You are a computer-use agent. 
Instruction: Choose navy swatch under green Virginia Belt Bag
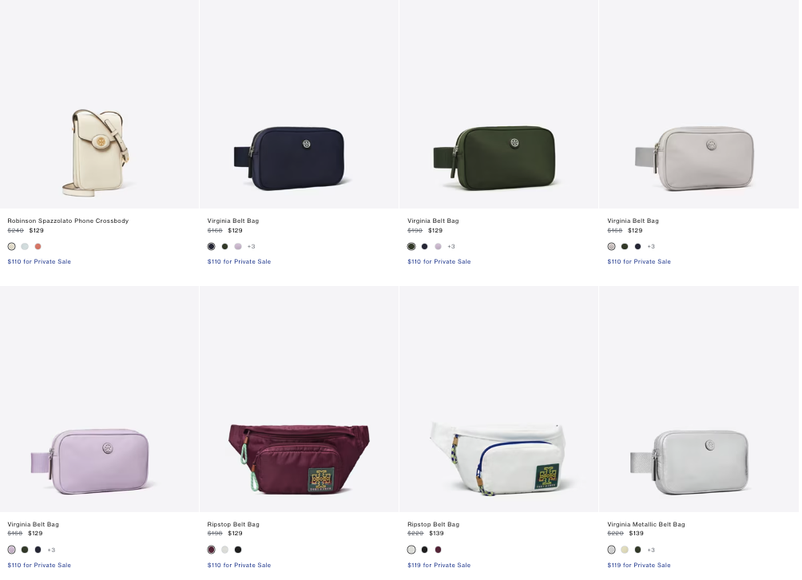click(x=424, y=247)
